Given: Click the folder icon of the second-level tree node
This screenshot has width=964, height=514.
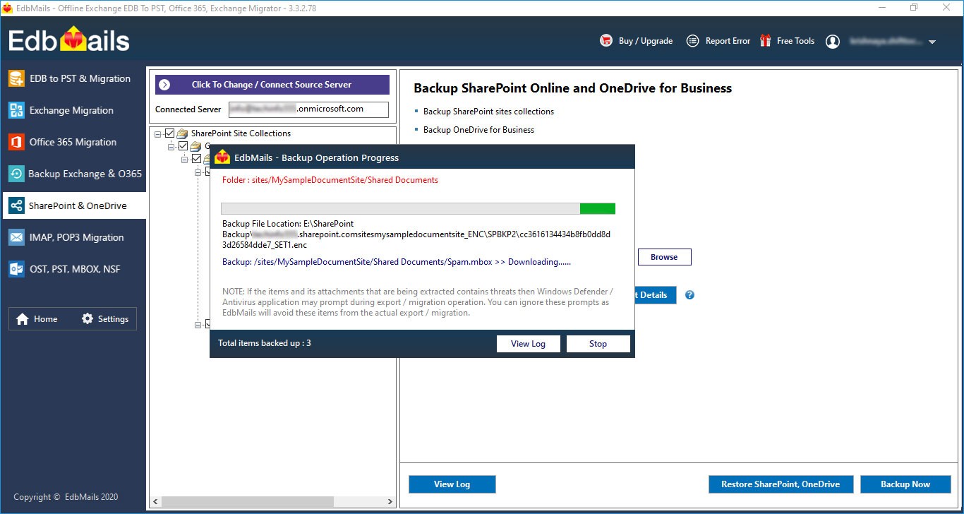Looking at the screenshot, I should 195,147.
